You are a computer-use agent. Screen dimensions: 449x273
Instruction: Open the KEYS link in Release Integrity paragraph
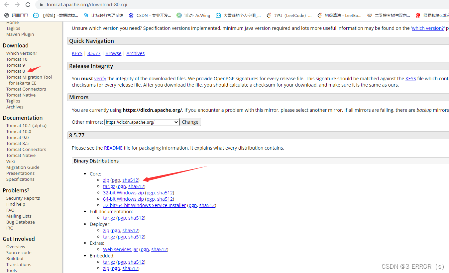point(411,79)
